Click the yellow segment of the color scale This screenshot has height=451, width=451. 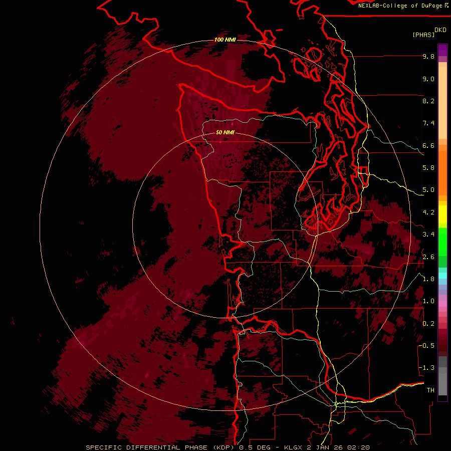[442, 214]
